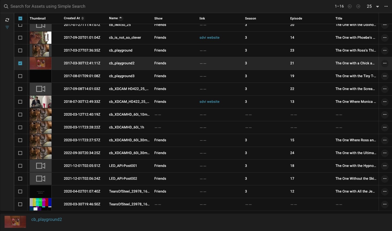Viewport: 392px width, 231px height.
Task: Open the page size dropdown showing 25
Action: (x=373, y=6)
